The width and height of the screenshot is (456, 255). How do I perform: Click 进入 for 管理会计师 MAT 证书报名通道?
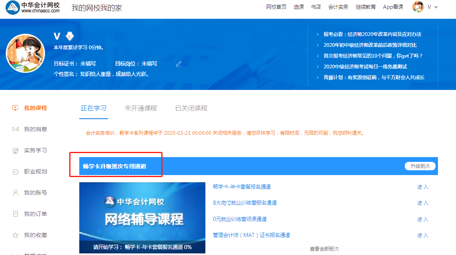[x=422, y=235]
